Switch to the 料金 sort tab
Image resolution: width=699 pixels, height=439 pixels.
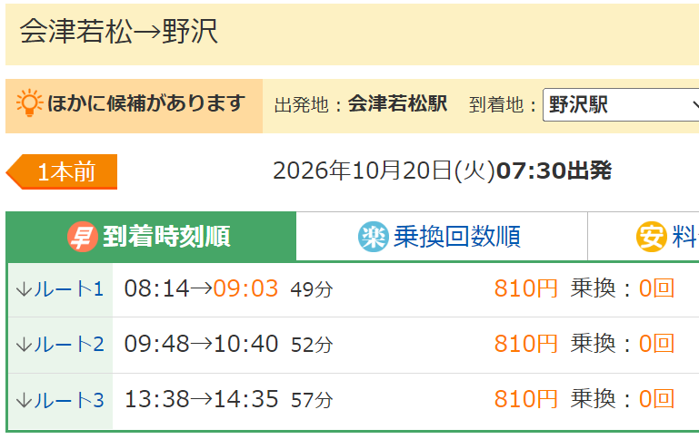click(x=644, y=237)
